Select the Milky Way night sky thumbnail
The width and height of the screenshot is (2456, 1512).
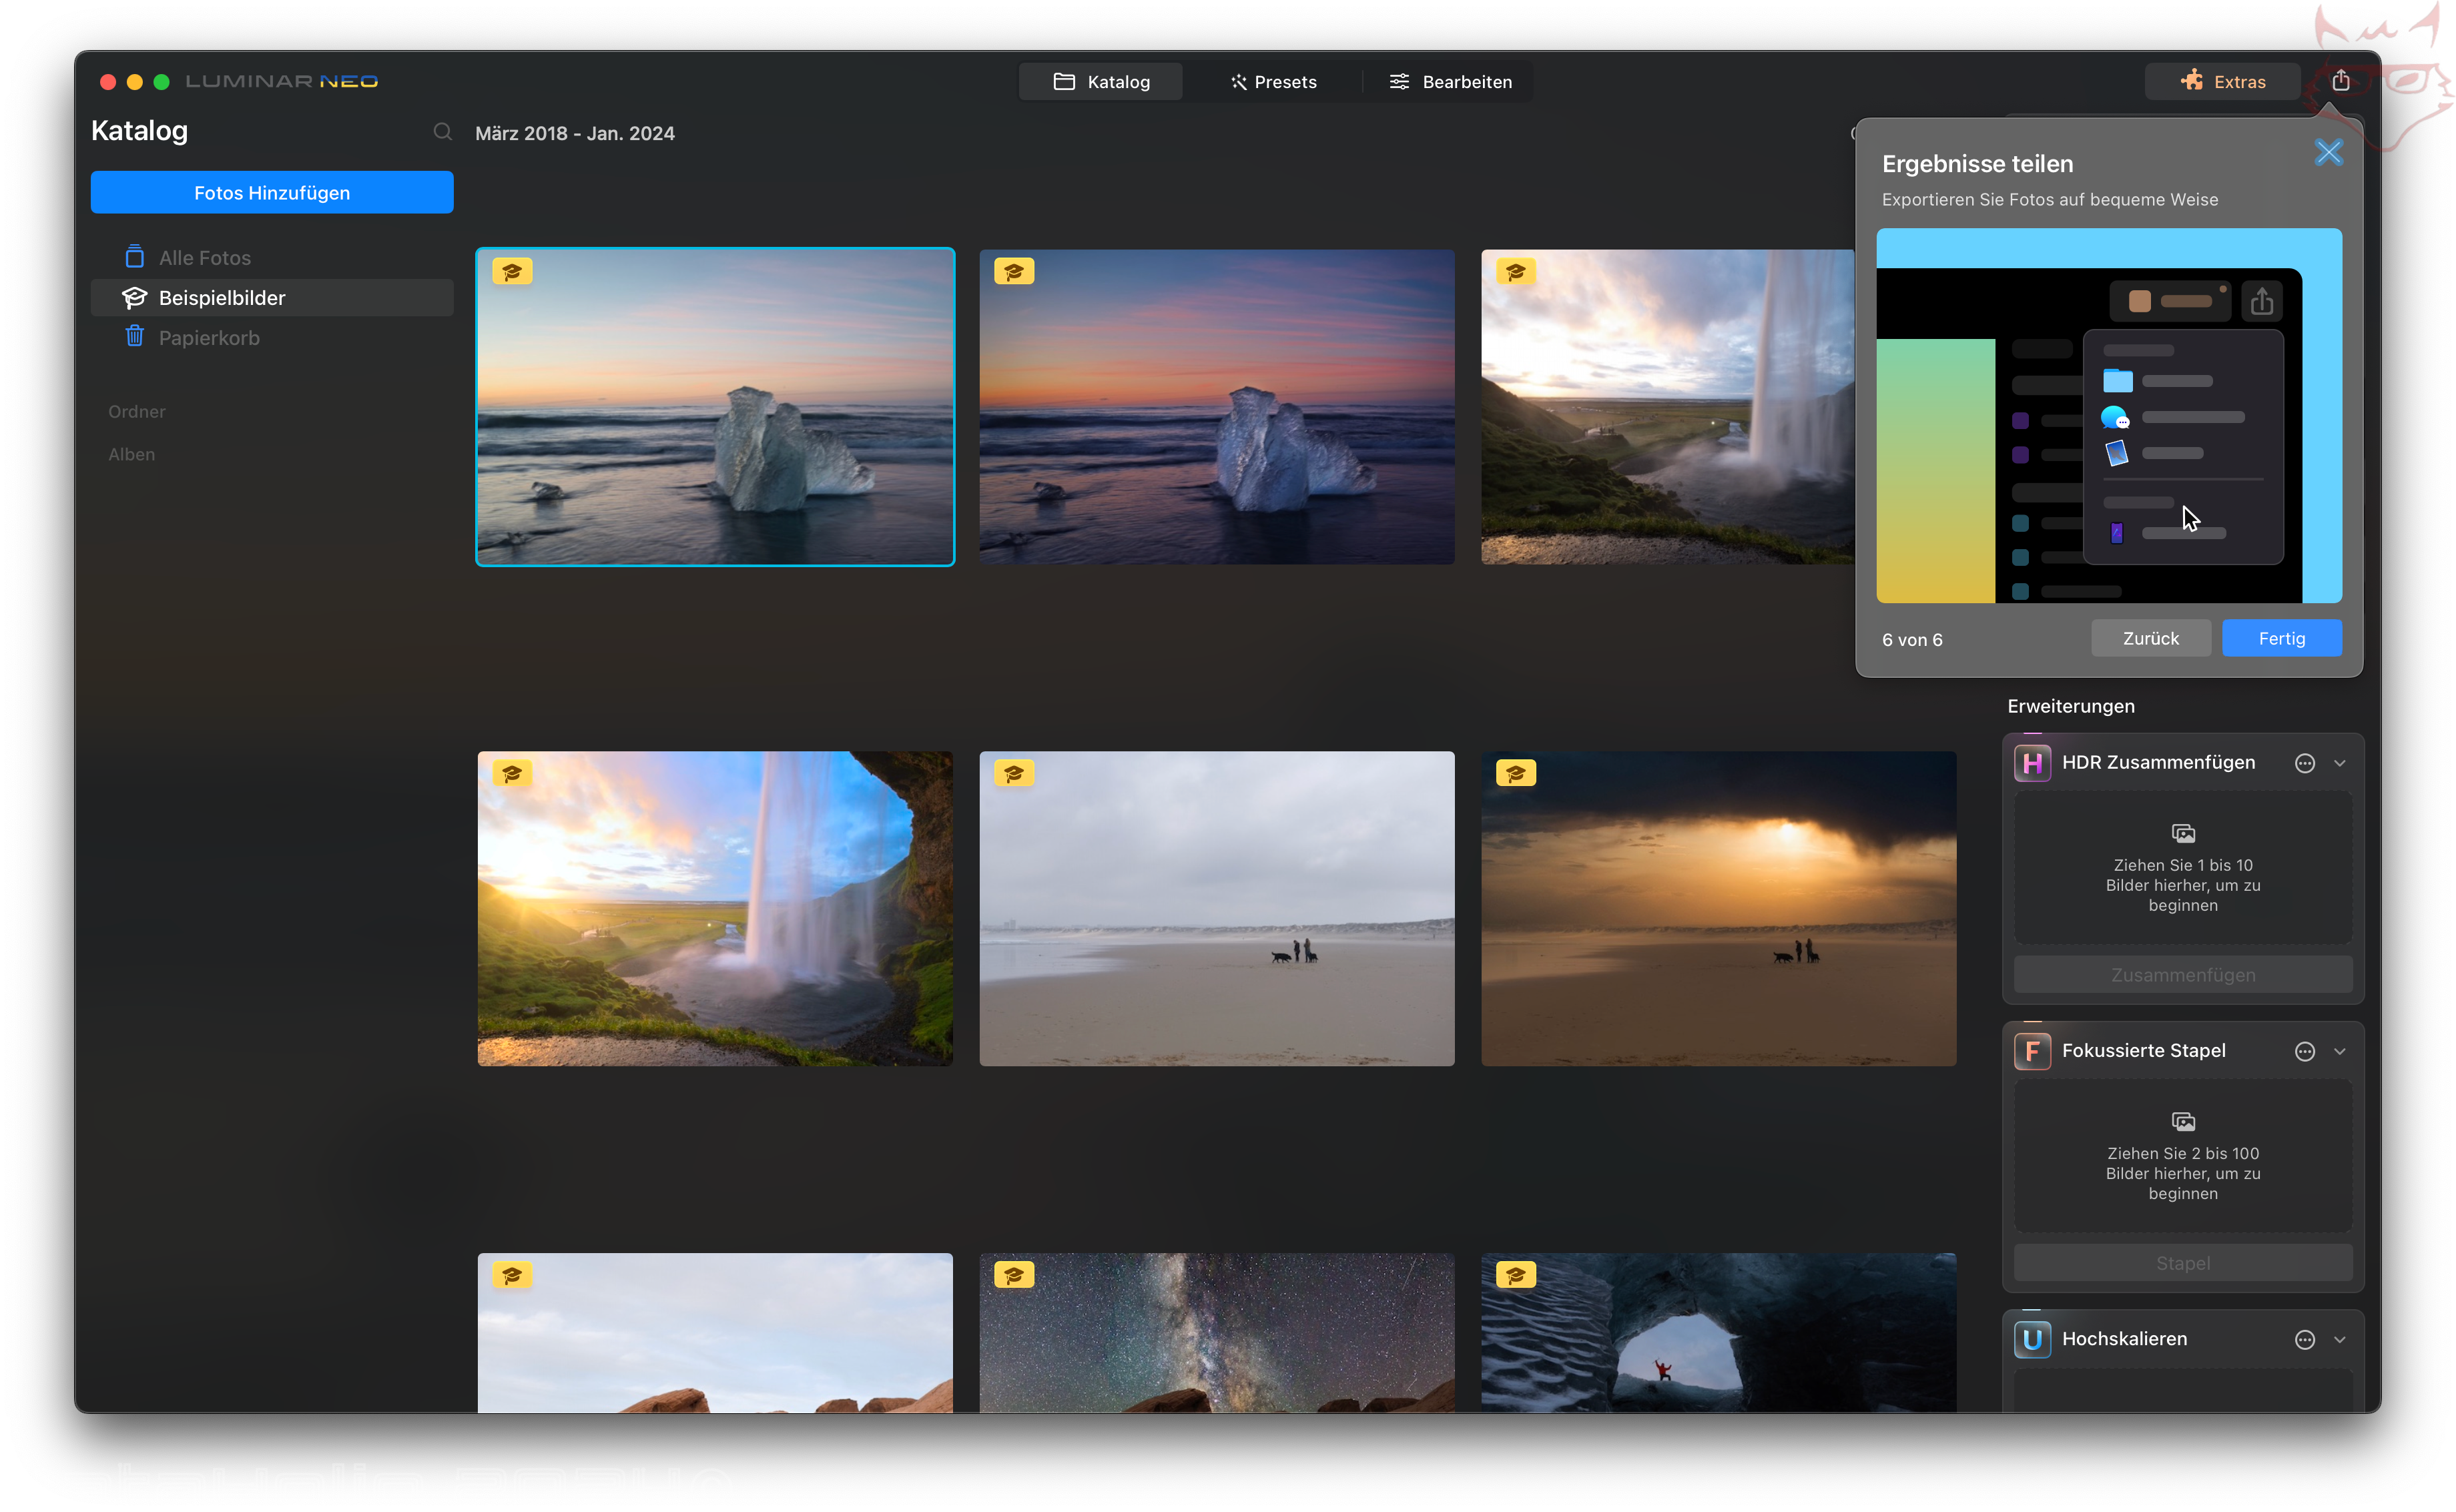(x=1217, y=1333)
